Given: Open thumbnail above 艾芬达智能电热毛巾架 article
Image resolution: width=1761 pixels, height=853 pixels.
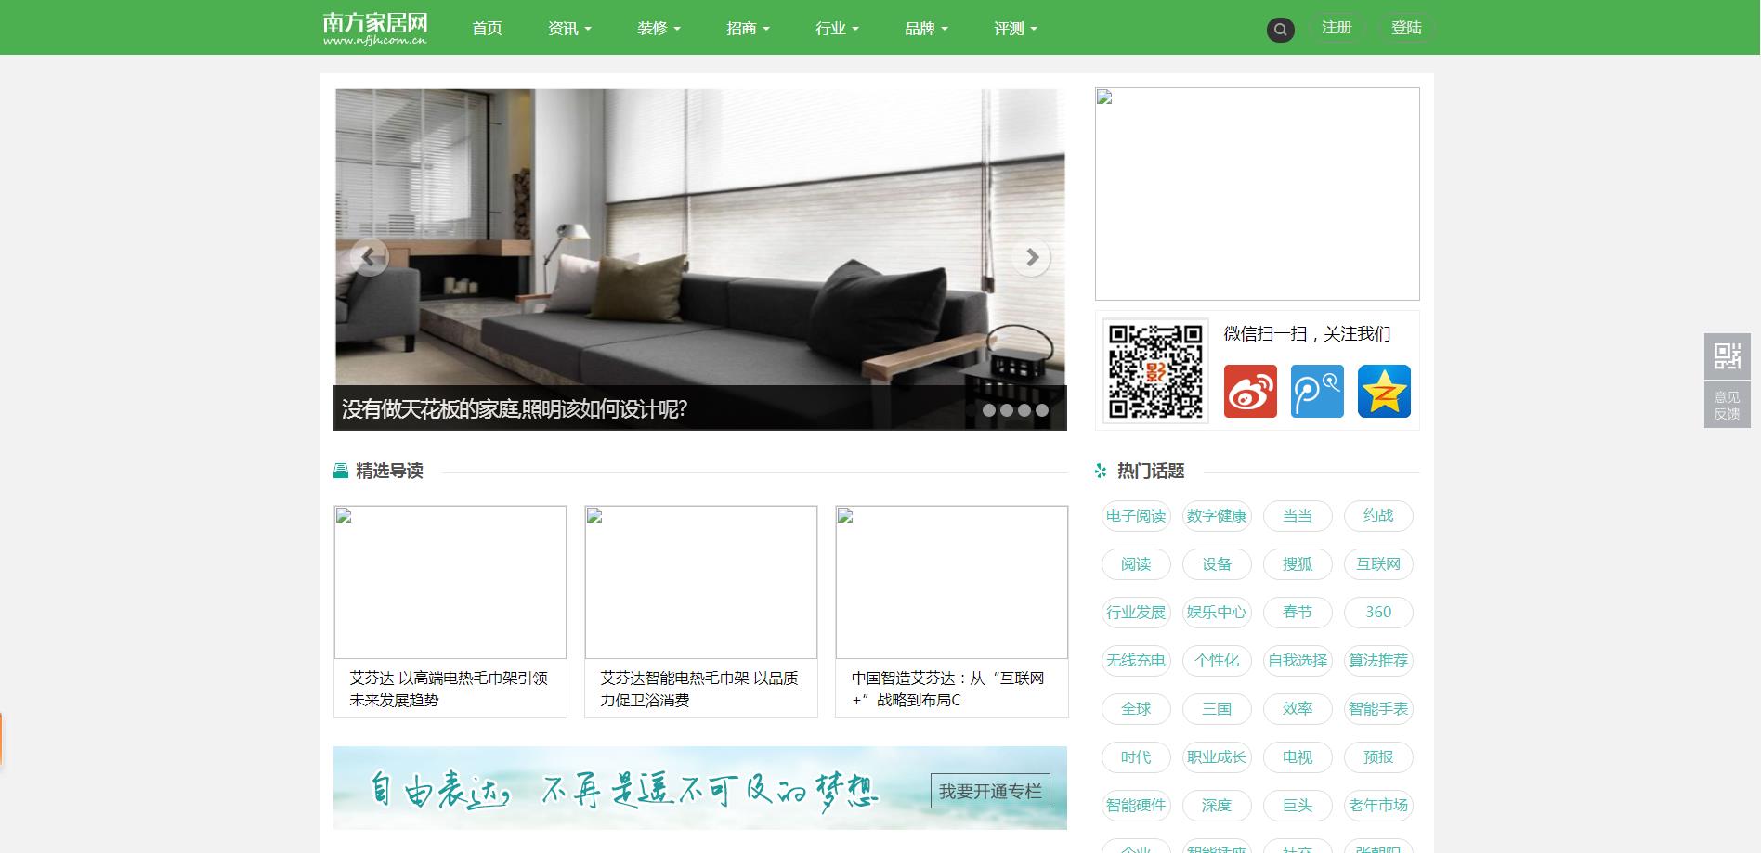Looking at the screenshot, I should (701, 582).
